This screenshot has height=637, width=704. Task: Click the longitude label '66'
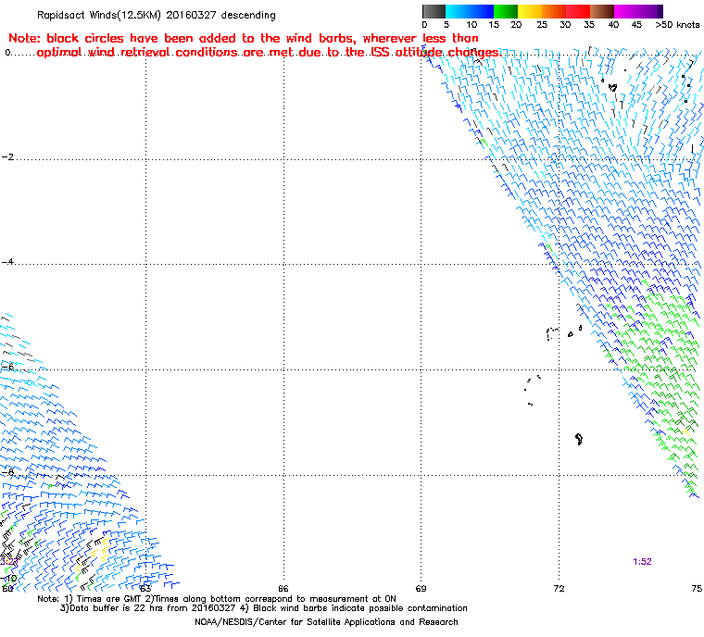pos(283,589)
